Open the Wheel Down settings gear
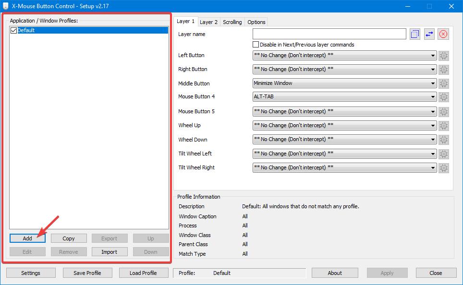Viewport: 463px width, 285px height. 443,140
